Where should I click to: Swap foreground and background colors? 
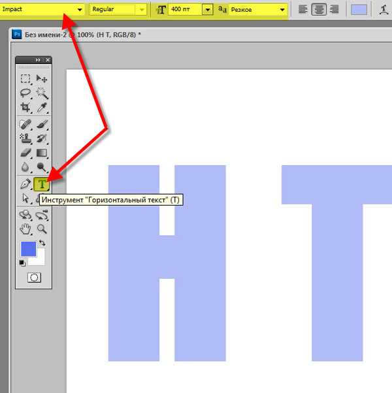pyautogui.click(x=42, y=243)
